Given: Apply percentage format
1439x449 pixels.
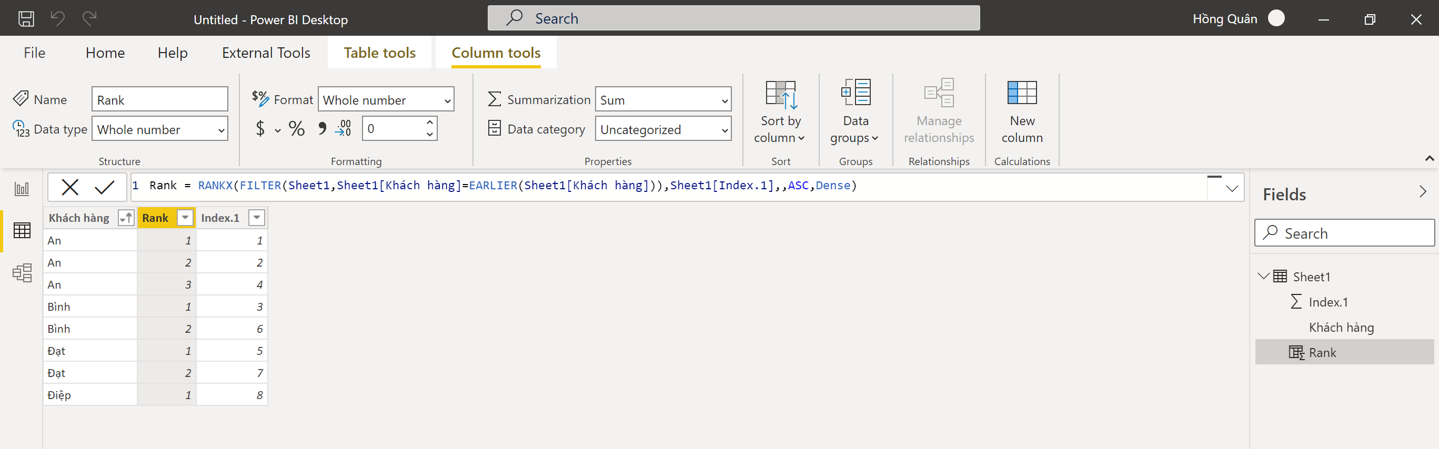Looking at the screenshot, I should point(297,129).
